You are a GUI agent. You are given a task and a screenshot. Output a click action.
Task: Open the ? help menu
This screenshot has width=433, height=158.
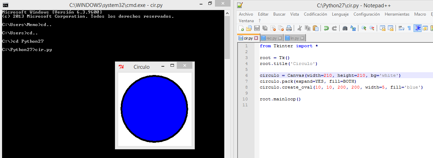tap(259, 21)
